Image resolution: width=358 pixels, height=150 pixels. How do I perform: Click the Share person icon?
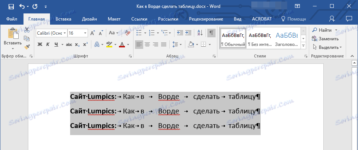pyautogui.click(x=332, y=19)
